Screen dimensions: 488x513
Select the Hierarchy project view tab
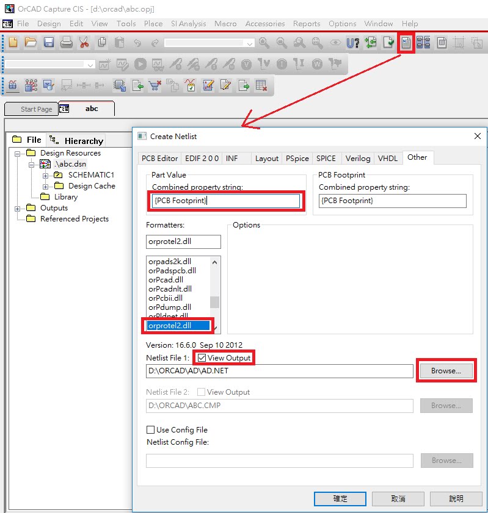[x=76, y=141]
